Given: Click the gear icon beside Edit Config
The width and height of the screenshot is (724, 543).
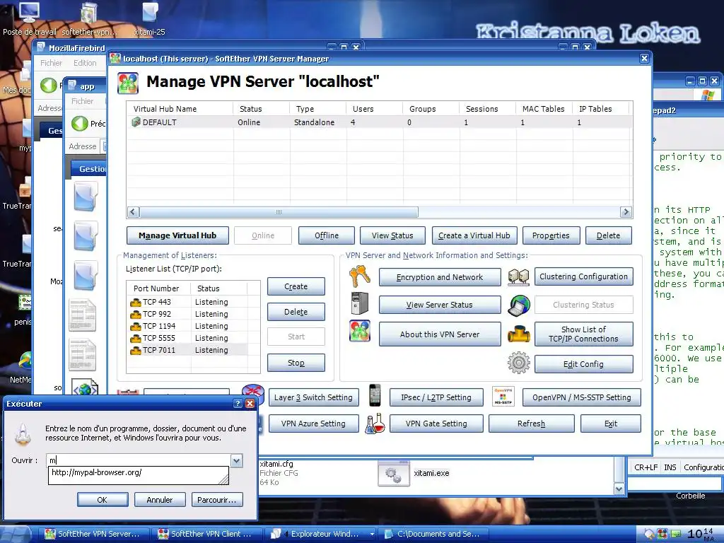Looking at the screenshot, I should (519, 363).
